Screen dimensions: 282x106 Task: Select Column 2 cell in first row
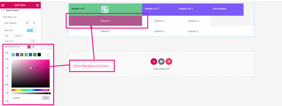pyautogui.click(x=159, y=21)
